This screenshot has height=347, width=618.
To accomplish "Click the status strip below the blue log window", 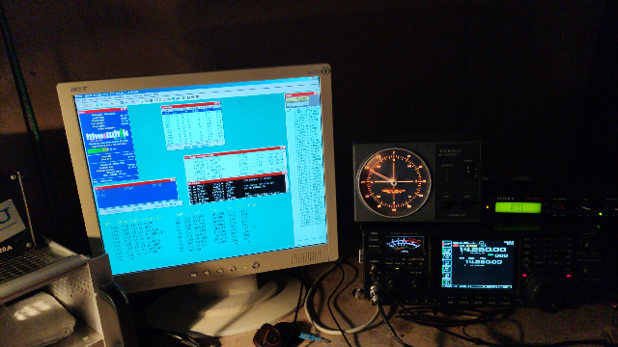I will click(139, 206).
